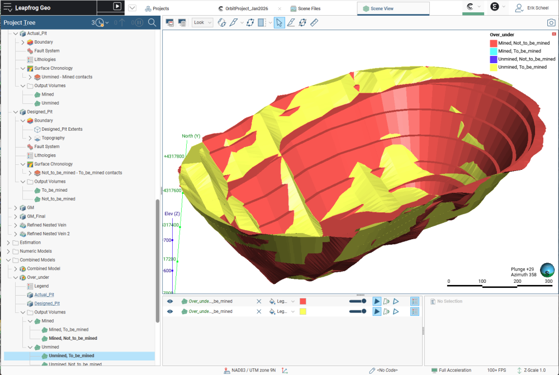Open the Leapfrog Geo main menu icon
This screenshot has width=559, height=375.
point(7,7)
